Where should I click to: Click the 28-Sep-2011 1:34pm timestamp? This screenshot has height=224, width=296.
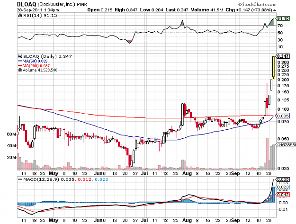pyautogui.click(x=38, y=10)
